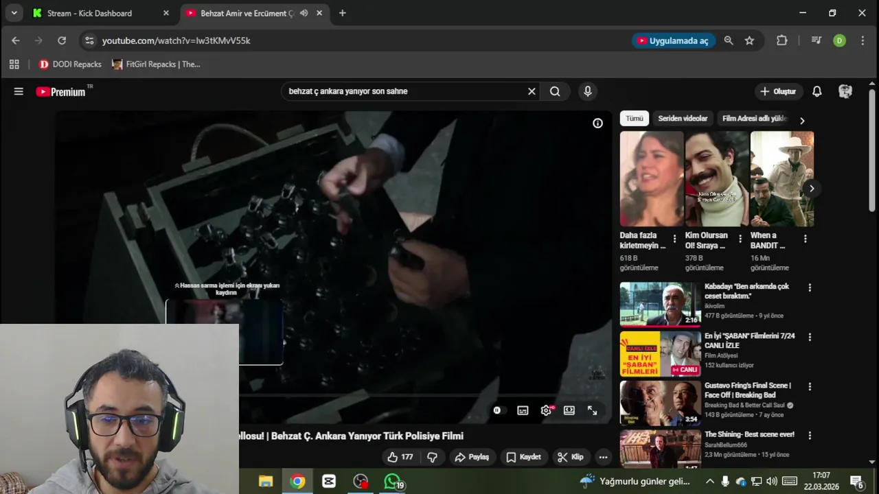Open WhatsApp from the taskbar
This screenshot has width=879, height=494.
pos(392,481)
